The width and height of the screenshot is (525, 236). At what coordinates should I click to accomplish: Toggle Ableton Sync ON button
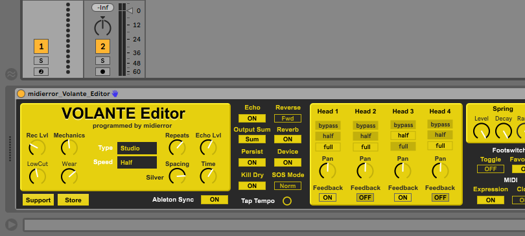215,200
